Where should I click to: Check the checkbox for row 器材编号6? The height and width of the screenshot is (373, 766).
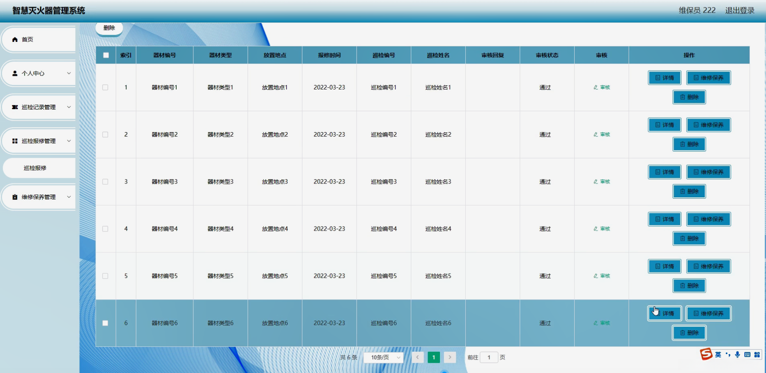point(106,323)
